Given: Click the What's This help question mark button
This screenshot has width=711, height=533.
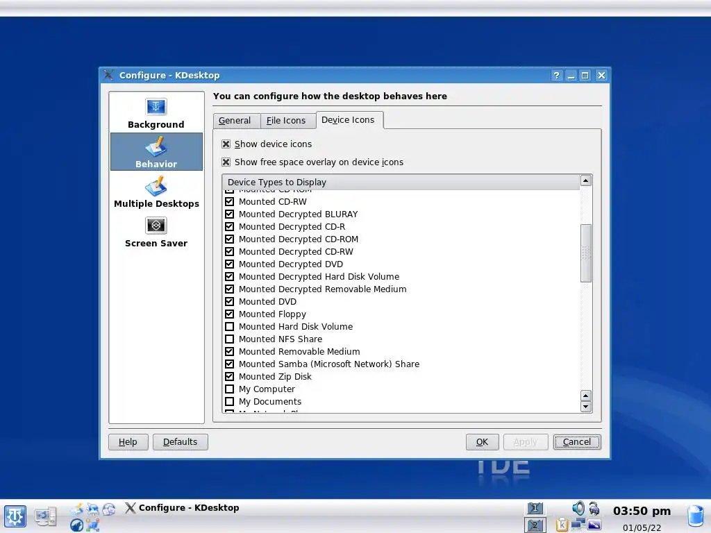Looking at the screenshot, I should (556, 75).
